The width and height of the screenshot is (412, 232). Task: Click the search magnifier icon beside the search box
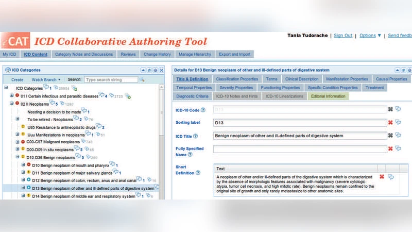coord(142,80)
